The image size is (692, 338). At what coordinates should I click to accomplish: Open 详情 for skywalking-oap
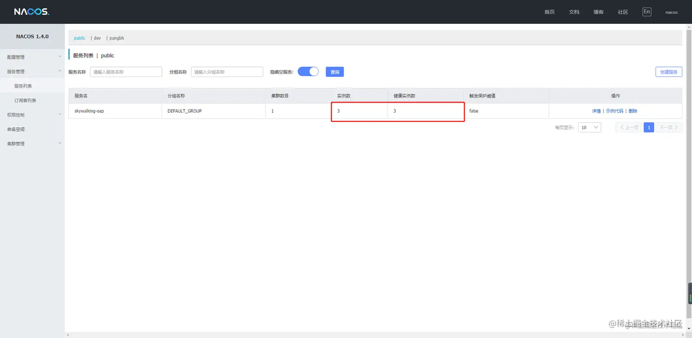tap(596, 111)
